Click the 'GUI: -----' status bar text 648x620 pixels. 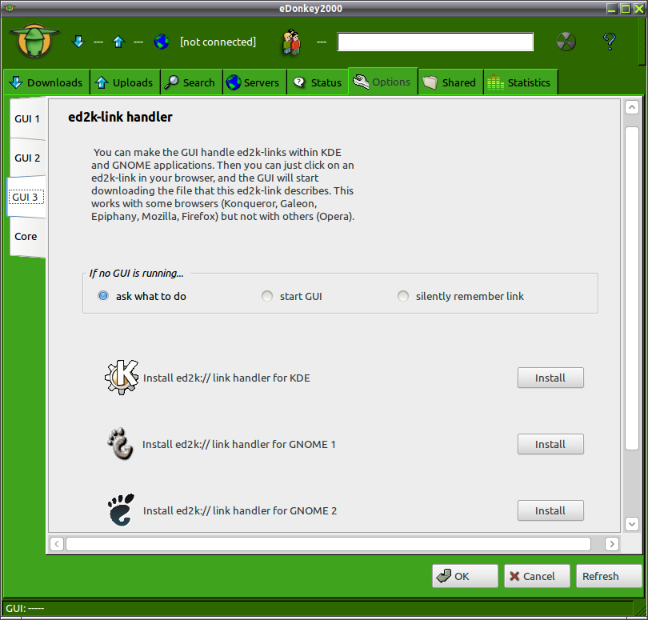tap(25, 609)
